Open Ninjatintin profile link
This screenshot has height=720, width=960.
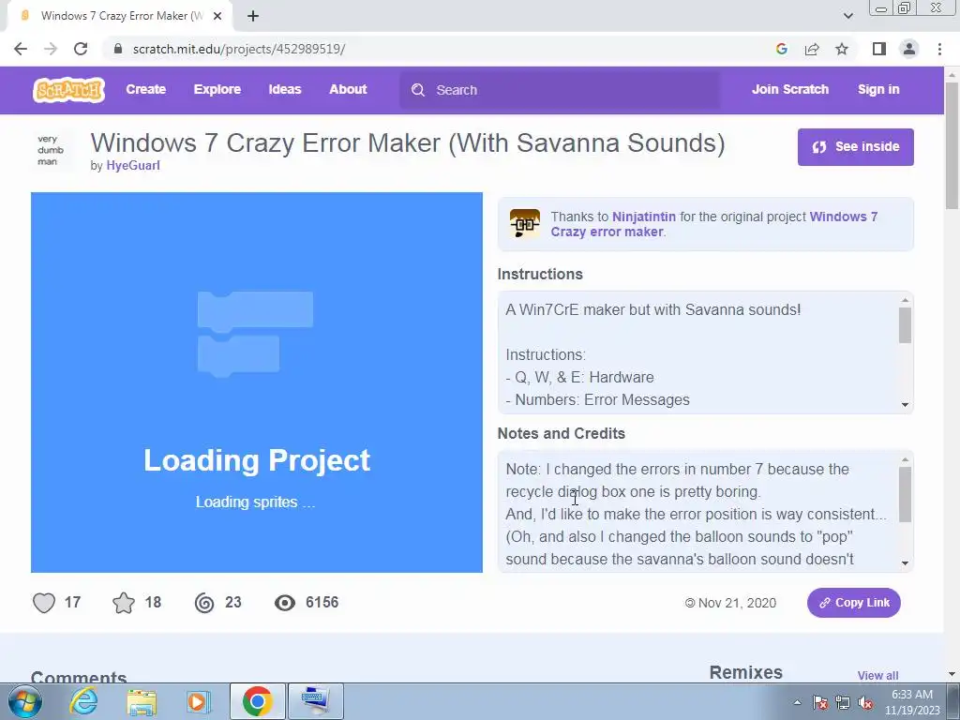click(644, 217)
